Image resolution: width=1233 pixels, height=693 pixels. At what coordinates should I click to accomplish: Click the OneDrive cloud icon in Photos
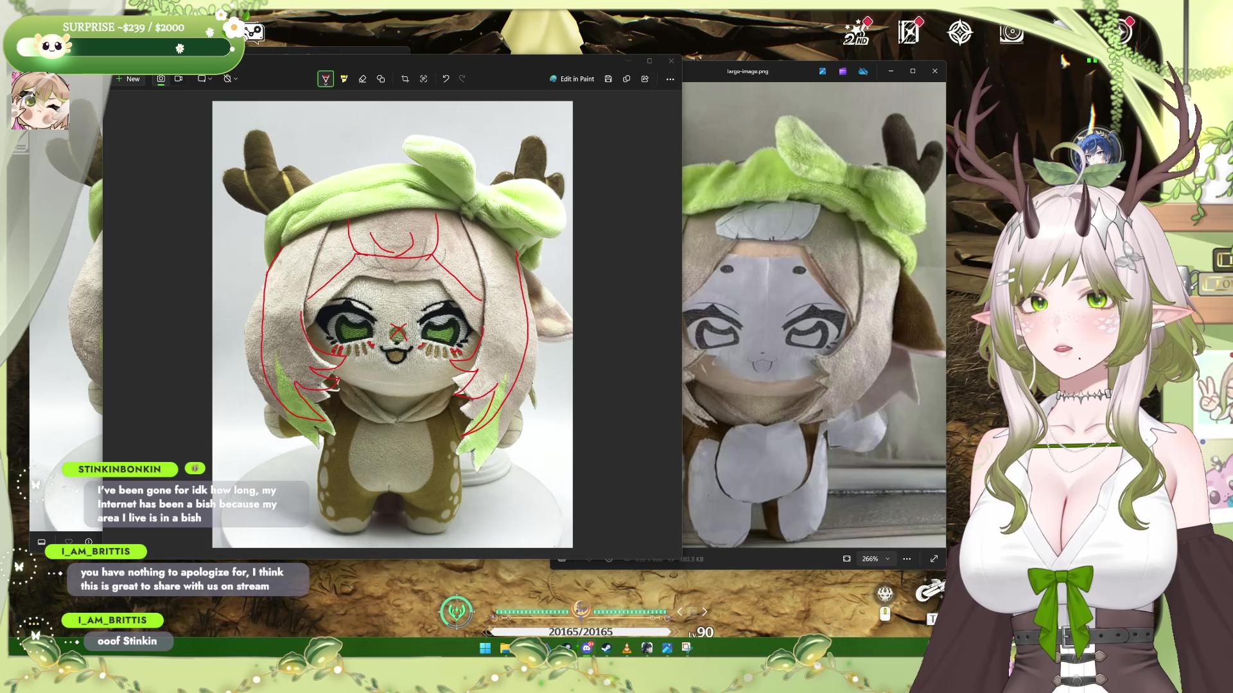pos(863,71)
